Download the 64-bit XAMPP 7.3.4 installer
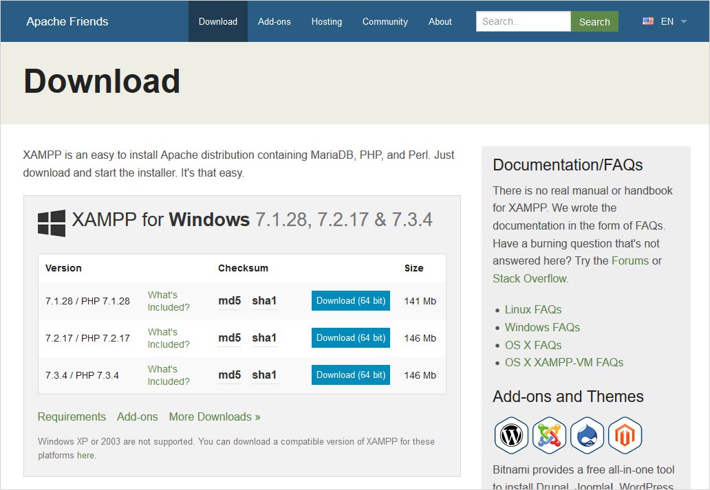710x490 pixels. (350, 375)
